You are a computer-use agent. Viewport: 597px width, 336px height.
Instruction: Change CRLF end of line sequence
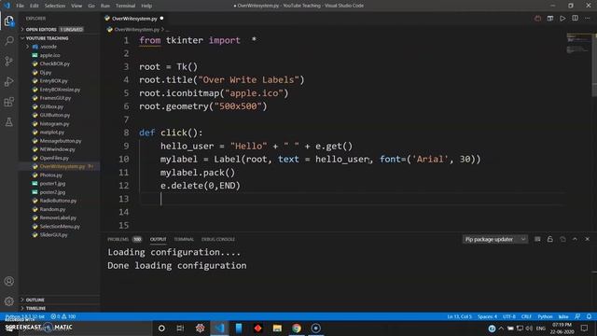tap(526, 316)
